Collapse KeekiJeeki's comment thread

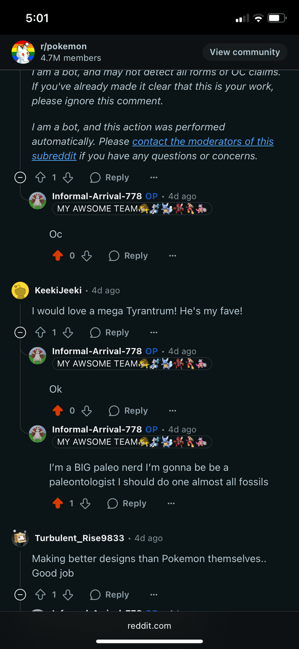point(20,333)
